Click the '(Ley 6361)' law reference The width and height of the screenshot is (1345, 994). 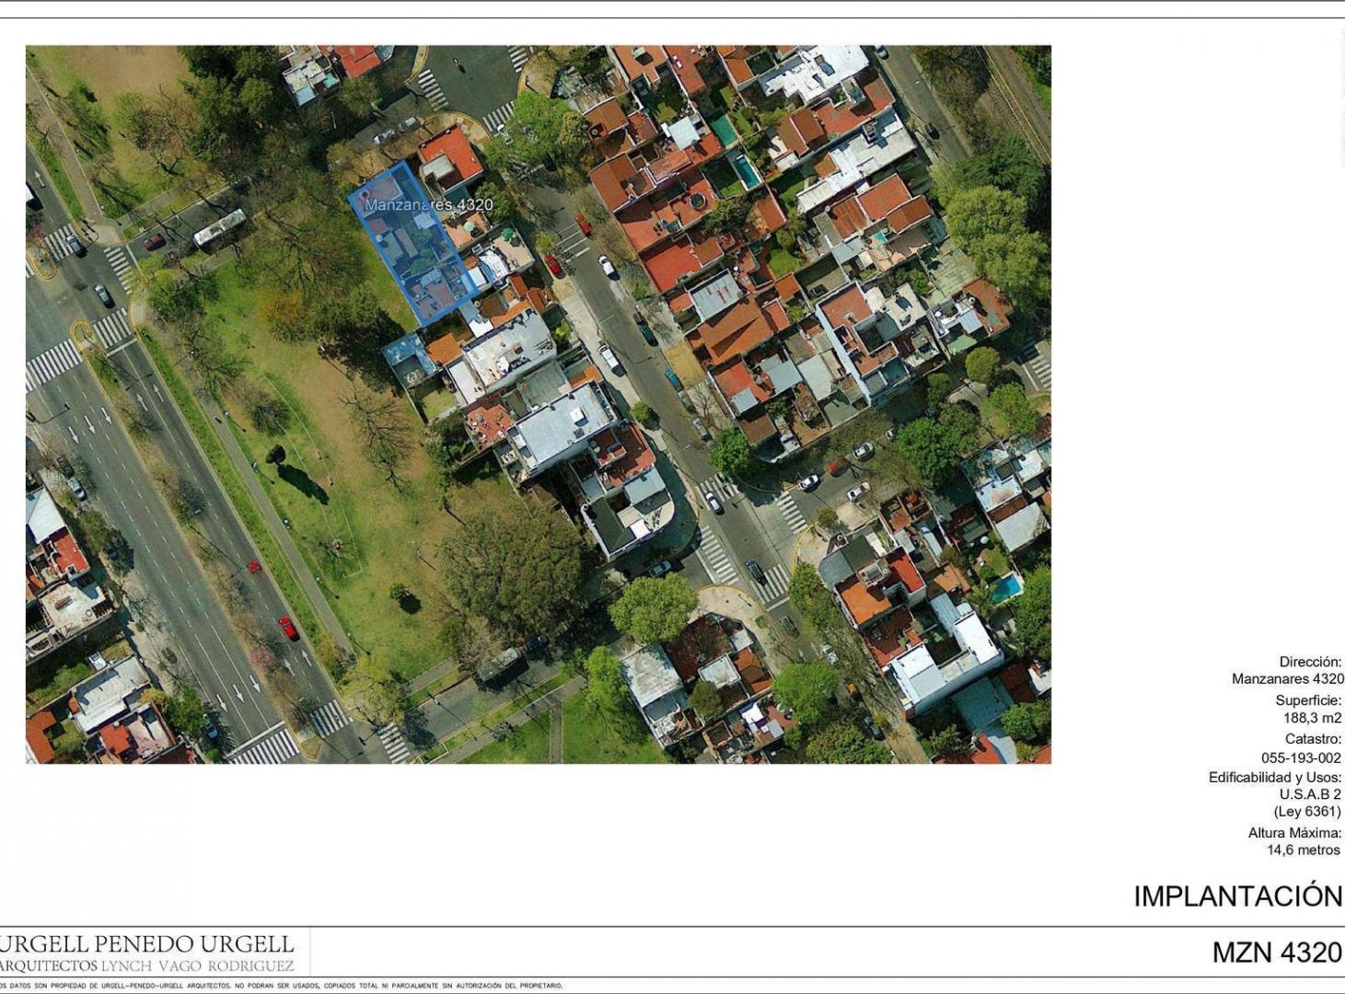click(1307, 812)
